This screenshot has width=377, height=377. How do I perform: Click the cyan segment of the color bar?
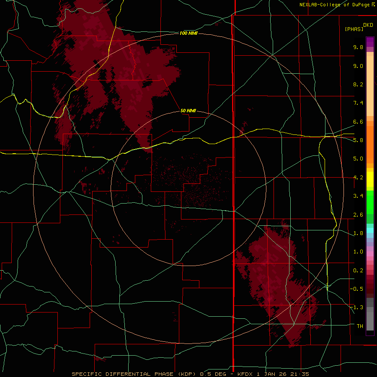[x=370, y=230]
